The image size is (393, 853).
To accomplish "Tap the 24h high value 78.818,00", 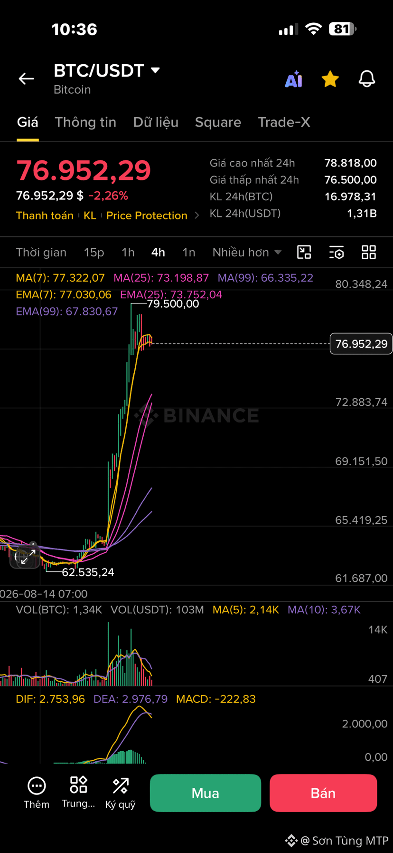I will pos(350,163).
